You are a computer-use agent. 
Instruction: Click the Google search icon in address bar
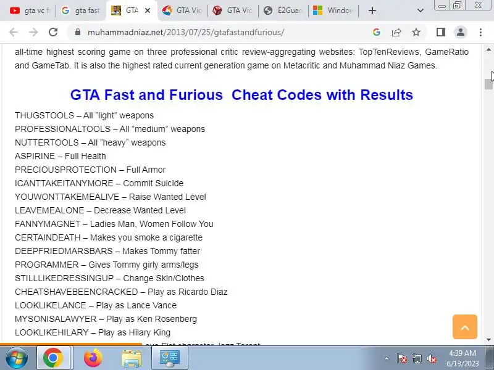coord(377,32)
